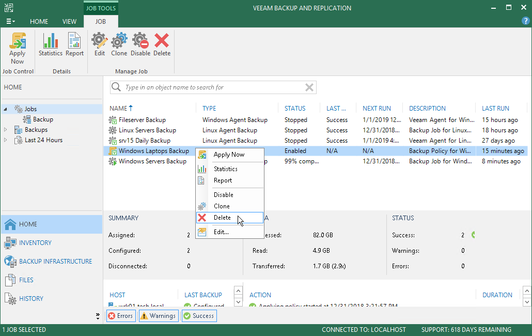Switch to the VIEW ribbon tab
Image resolution: width=532 pixels, height=336 pixels.
[69, 21]
